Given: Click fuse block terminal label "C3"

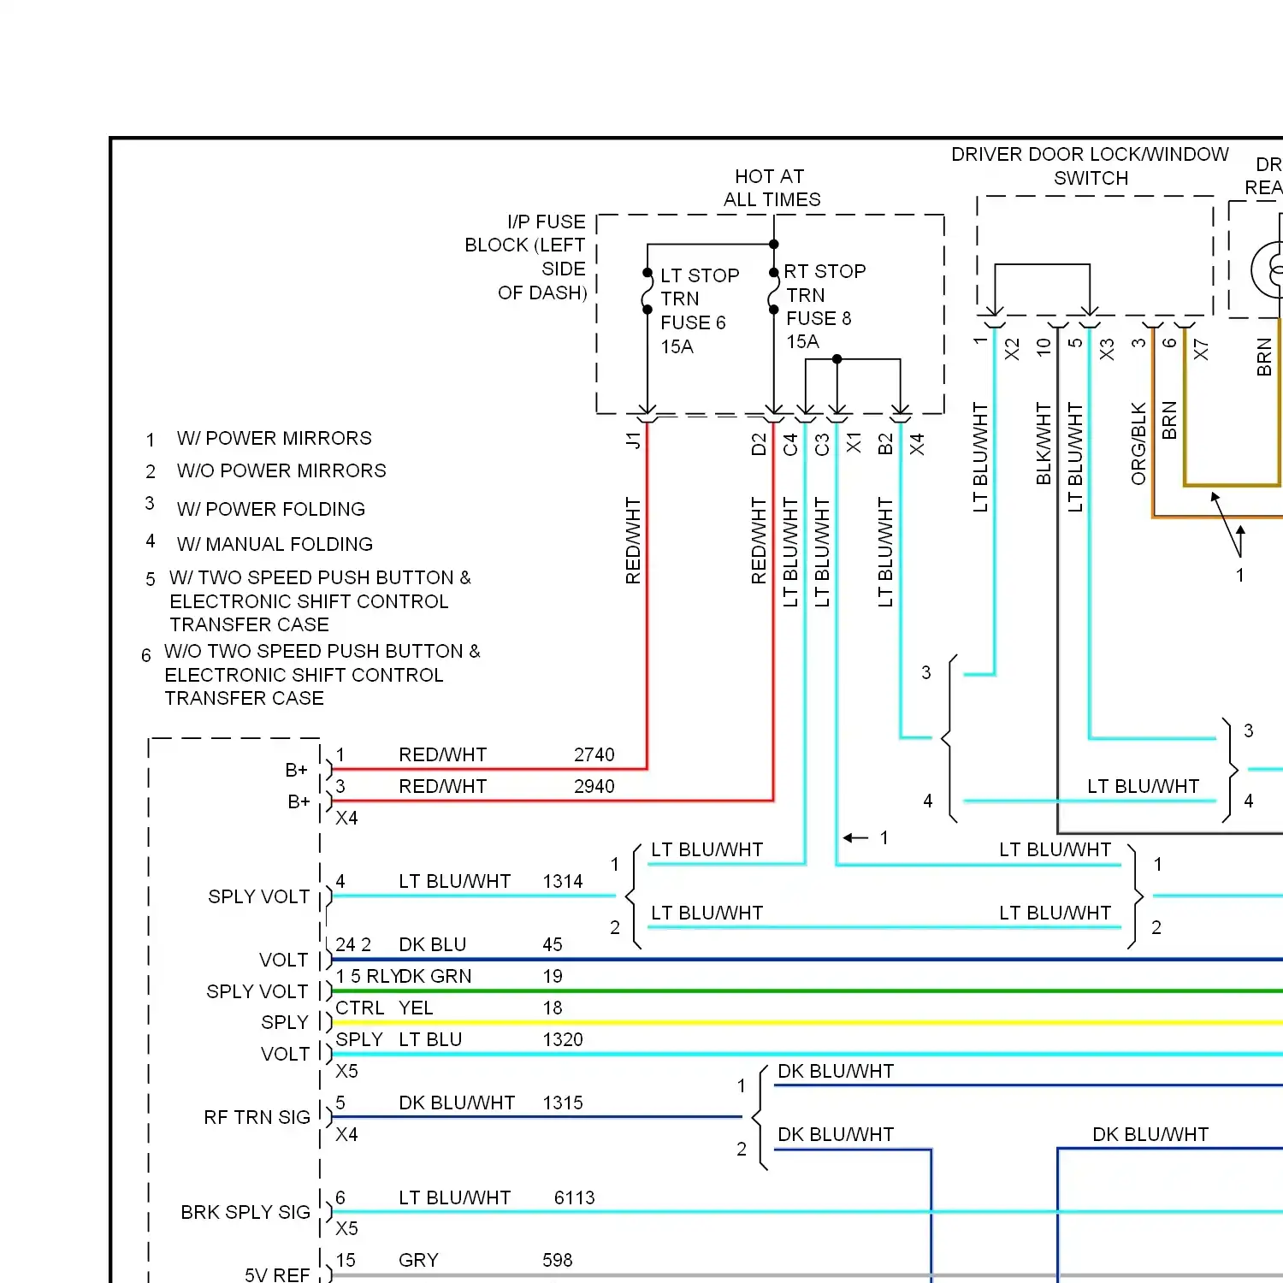Looking at the screenshot, I should click(822, 445).
